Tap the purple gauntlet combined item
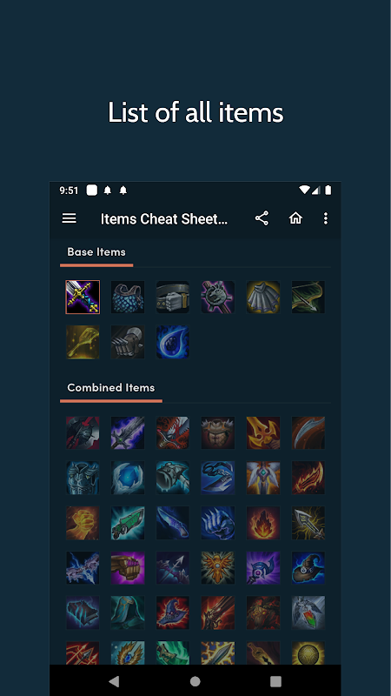 (128, 568)
